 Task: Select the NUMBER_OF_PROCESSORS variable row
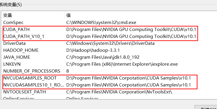[x=109, y=71]
